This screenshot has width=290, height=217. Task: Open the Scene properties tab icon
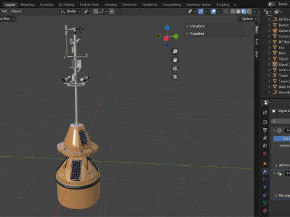(265, 146)
